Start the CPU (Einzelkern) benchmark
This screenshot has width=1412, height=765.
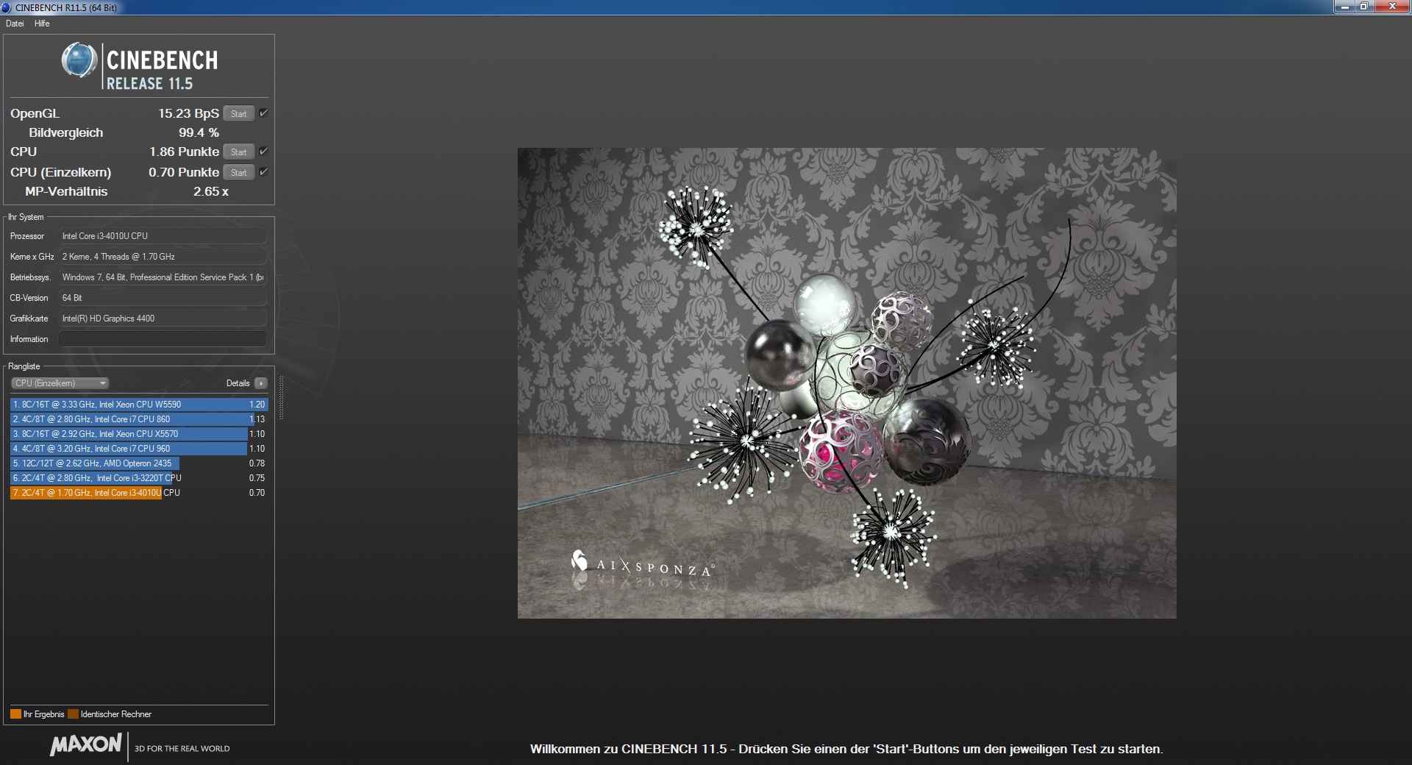(238, 172)
